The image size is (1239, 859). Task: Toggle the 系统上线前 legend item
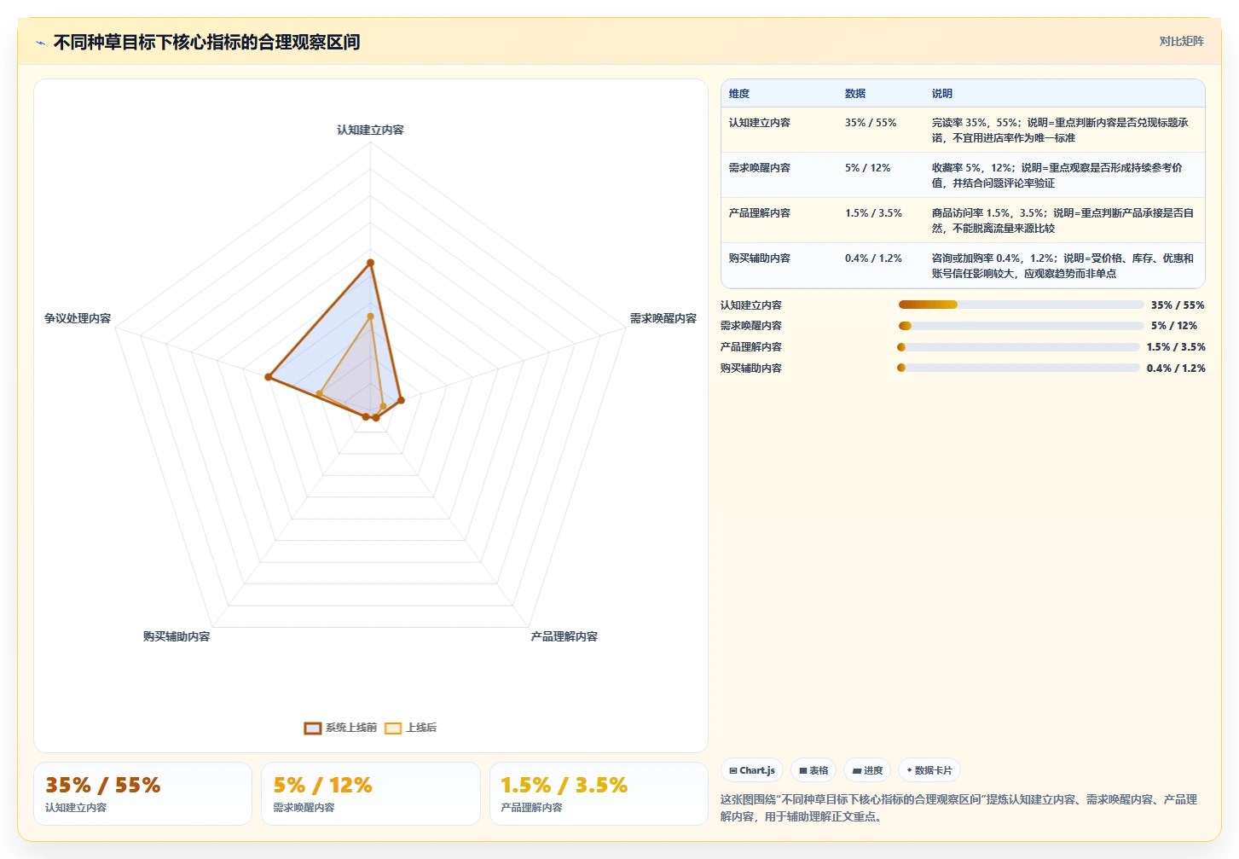point(340,728)
